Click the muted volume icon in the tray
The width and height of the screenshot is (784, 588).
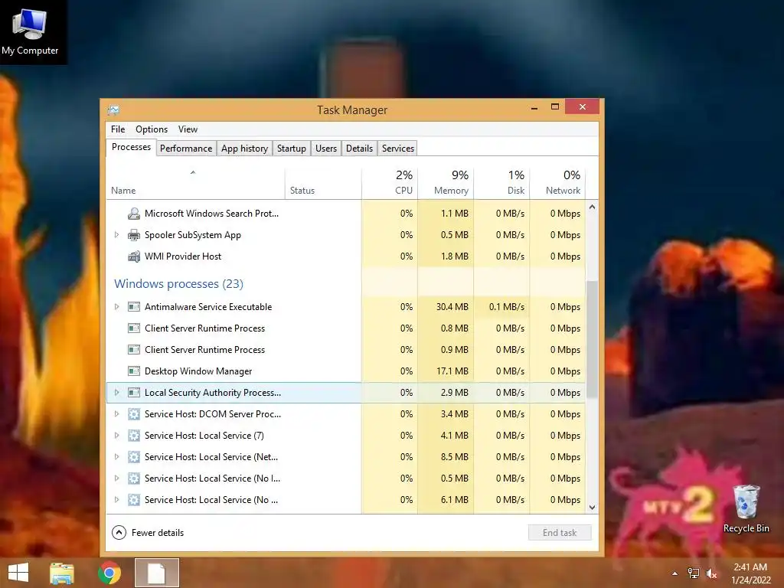[711, 573]
